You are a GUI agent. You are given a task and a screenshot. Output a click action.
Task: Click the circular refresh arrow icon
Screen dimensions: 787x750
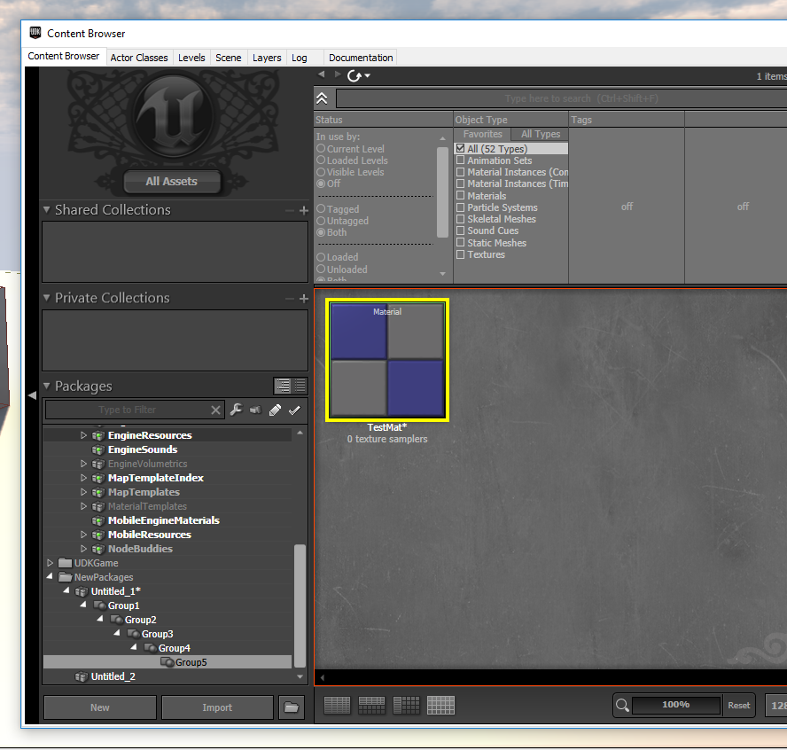[x=355, y=75]
